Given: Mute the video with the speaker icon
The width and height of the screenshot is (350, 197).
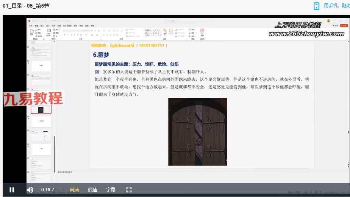Looking at the screenshot, I should click(30, 190).
